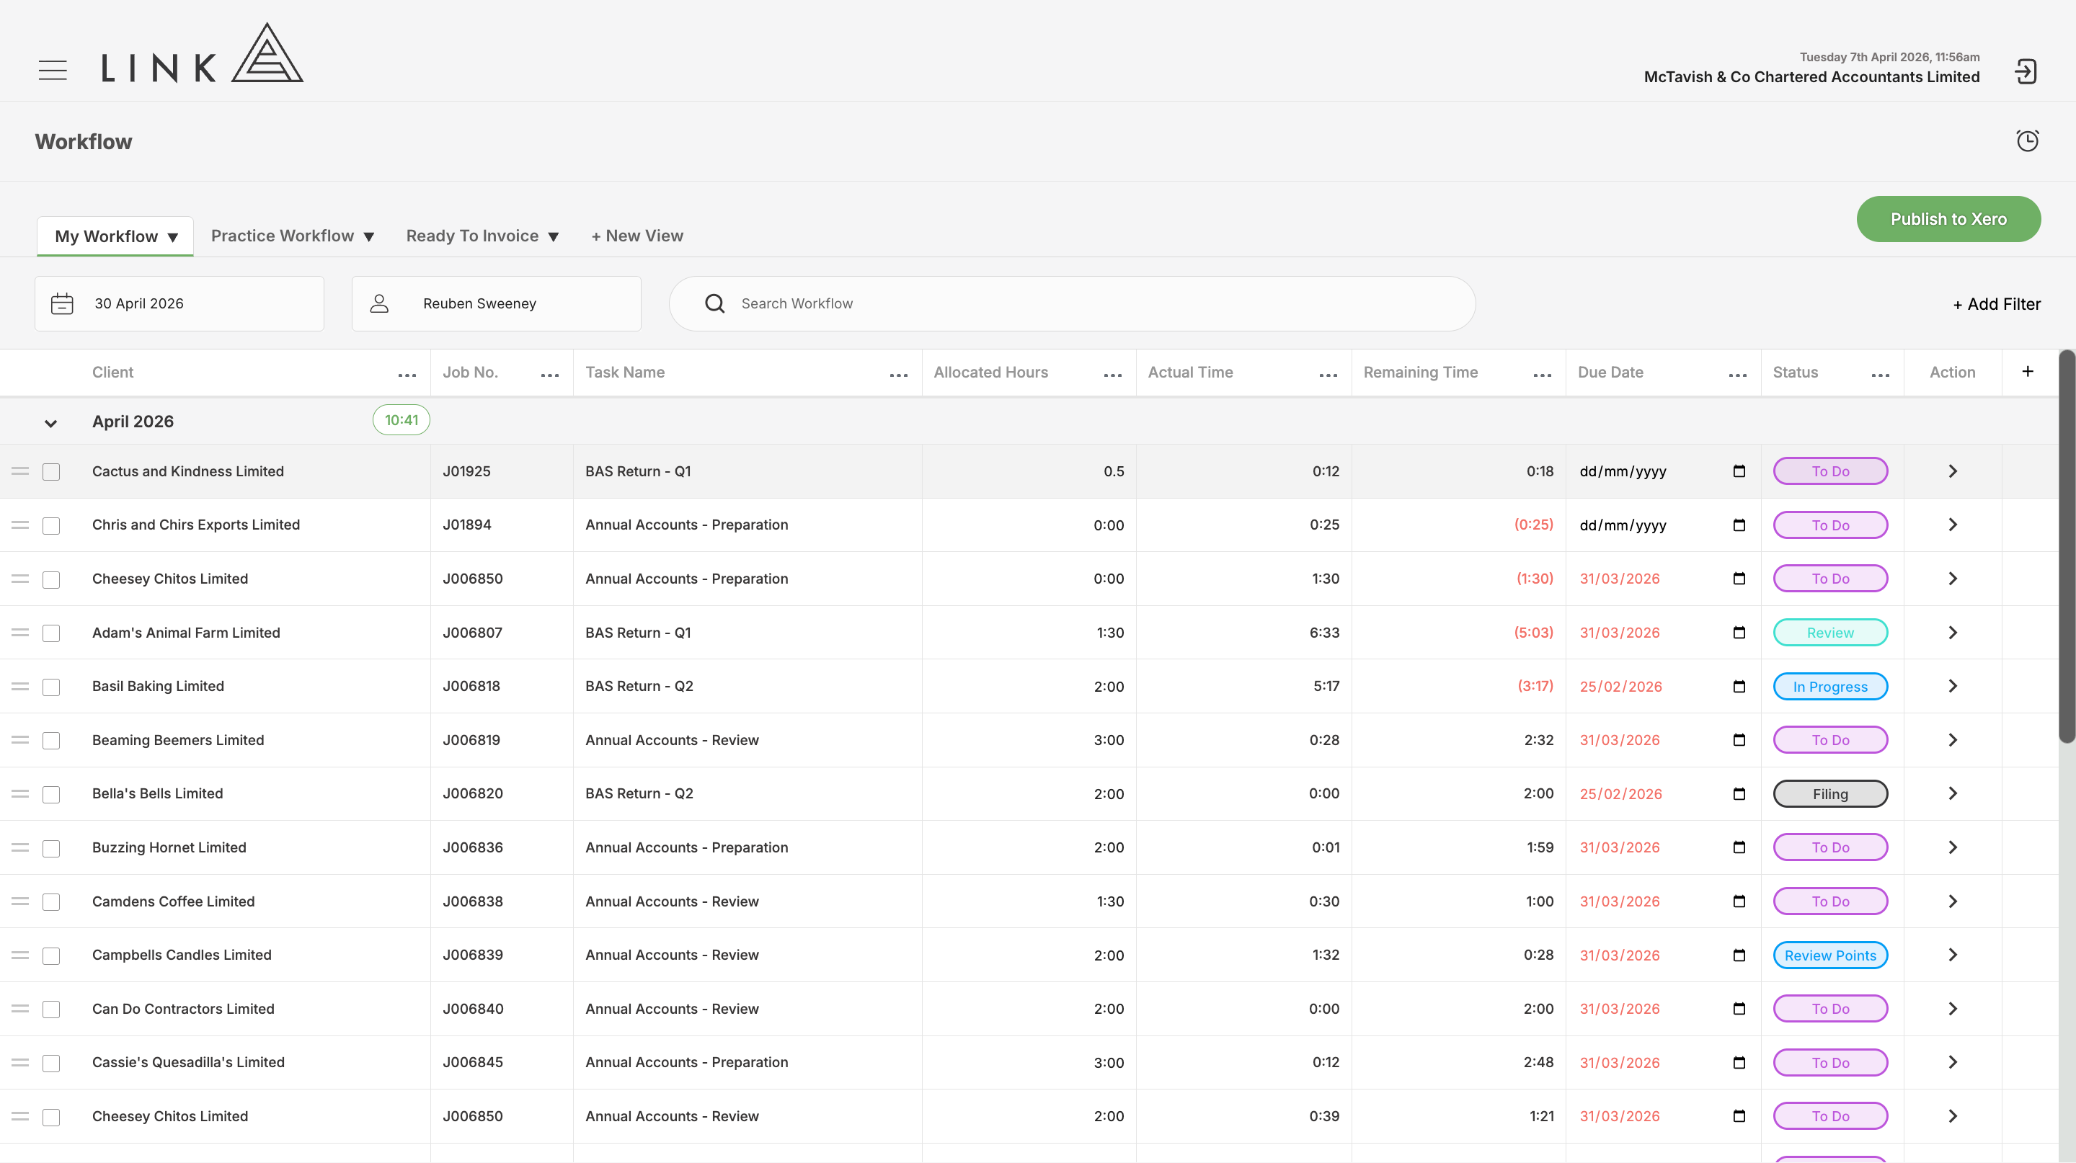This screenshot has height=1163, width=2076.
Task: Focus the Search Workflow field
Action: click(1072, 303)
